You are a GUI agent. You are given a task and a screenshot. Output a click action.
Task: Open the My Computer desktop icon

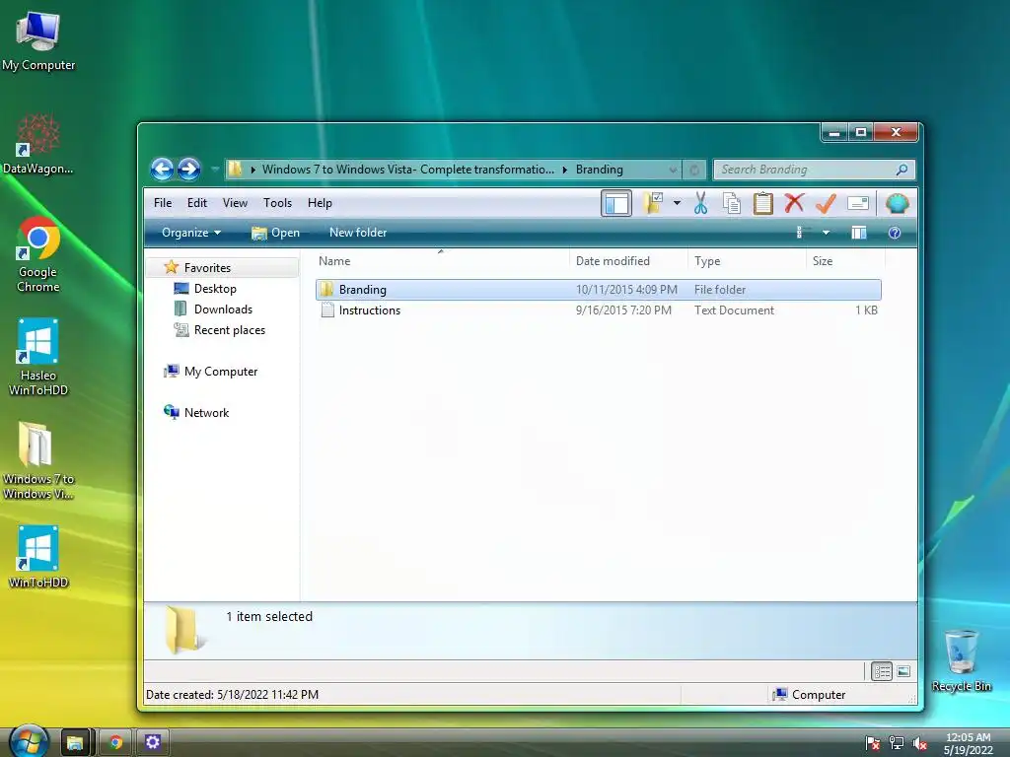tap(38, 39)
